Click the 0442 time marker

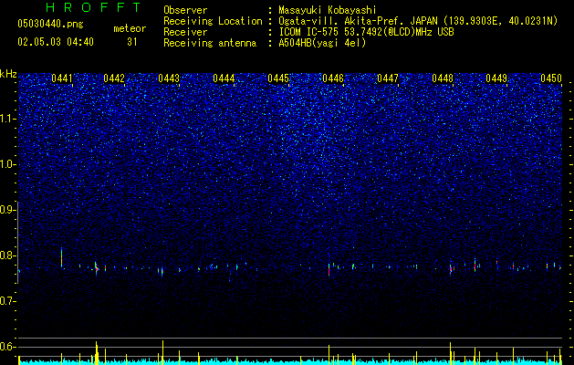tap(114, 78)
